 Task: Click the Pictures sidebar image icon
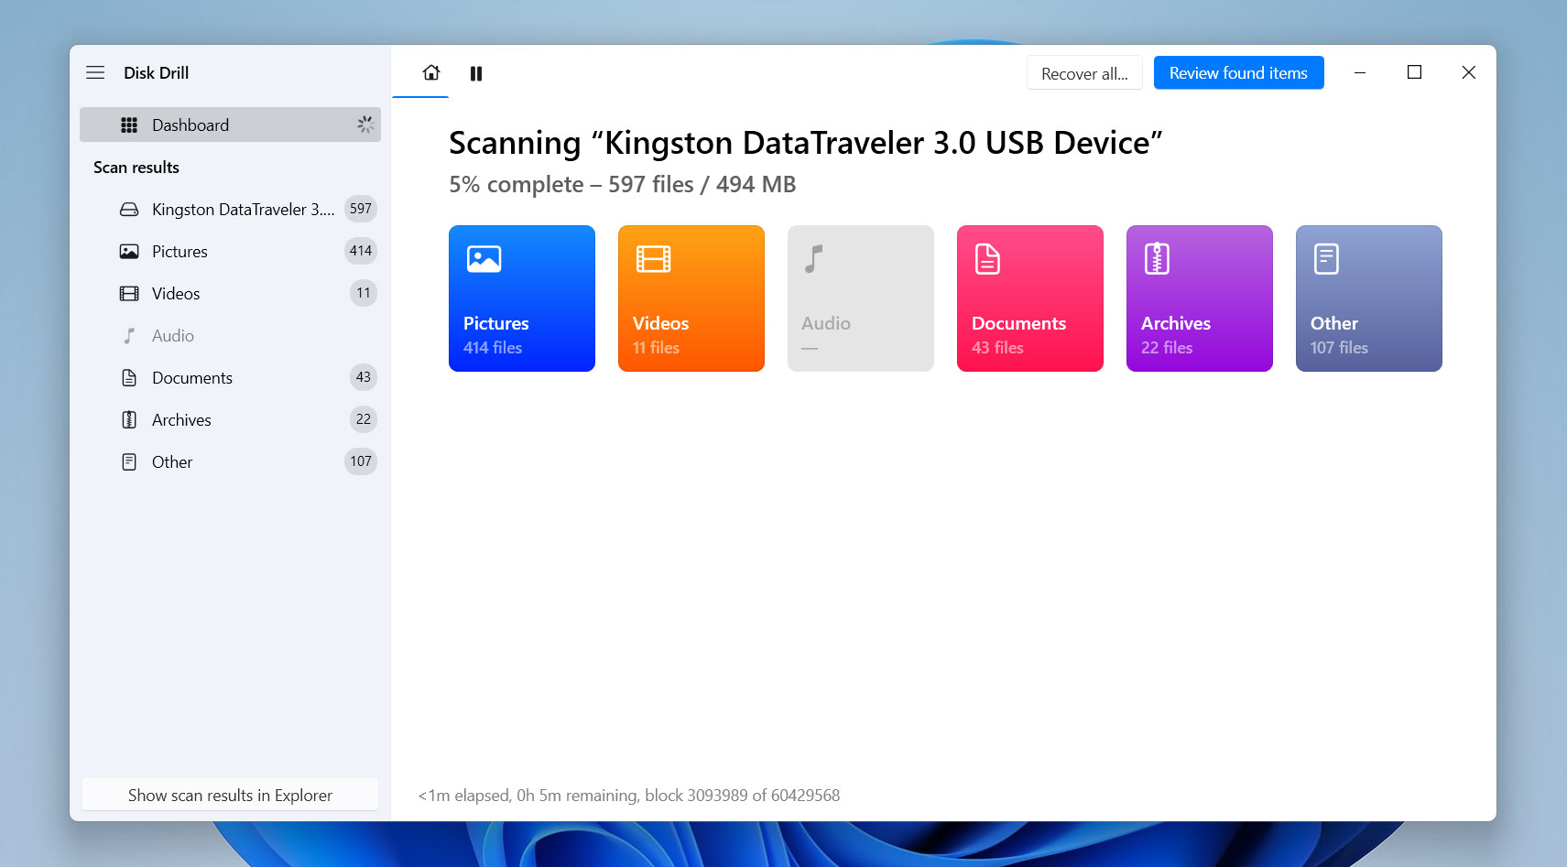tap(129, 252)
